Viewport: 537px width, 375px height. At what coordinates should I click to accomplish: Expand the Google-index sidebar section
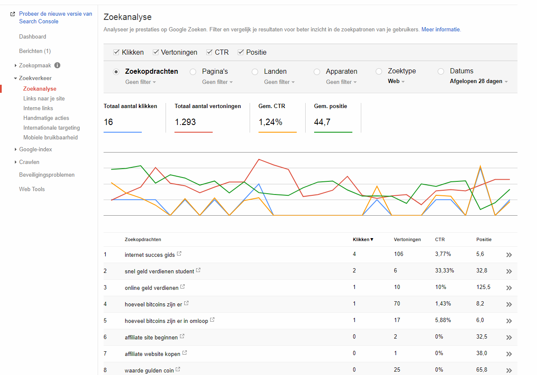tap(36, 149)
